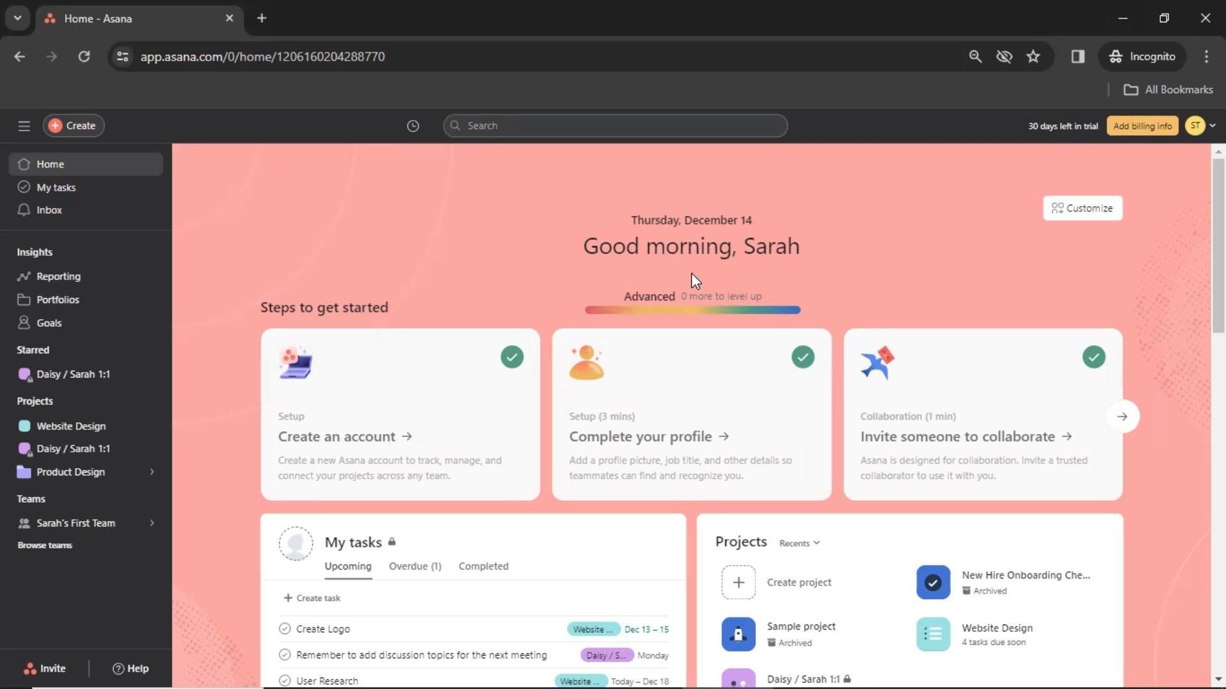The height and width of the screenshot is (689, 1226).
Task: Click the Add billing info button
Action: (1142, 126)
